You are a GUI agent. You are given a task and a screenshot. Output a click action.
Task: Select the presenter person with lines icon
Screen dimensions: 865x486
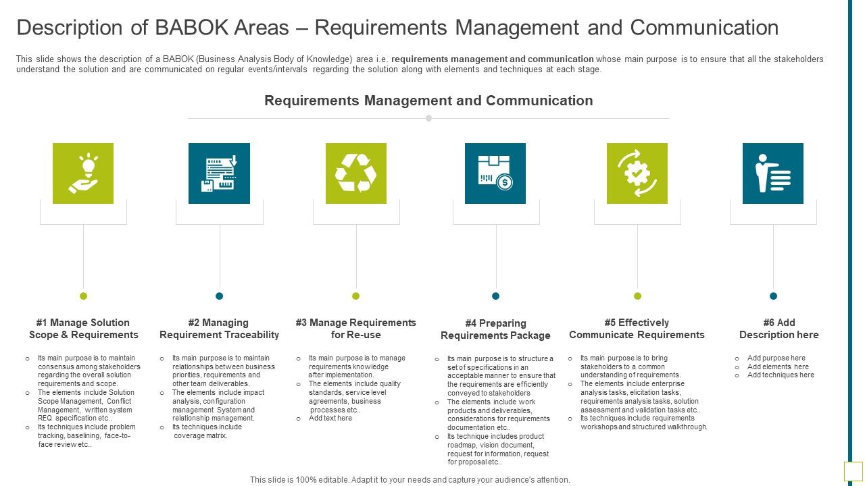pyautogui.click(x=772, y=173)
